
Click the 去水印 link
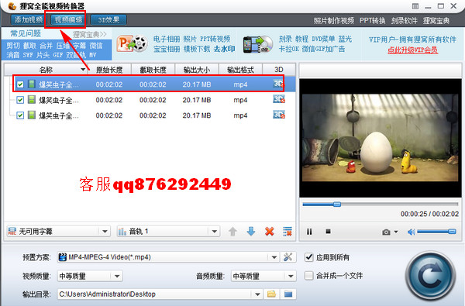pos(224,49)
